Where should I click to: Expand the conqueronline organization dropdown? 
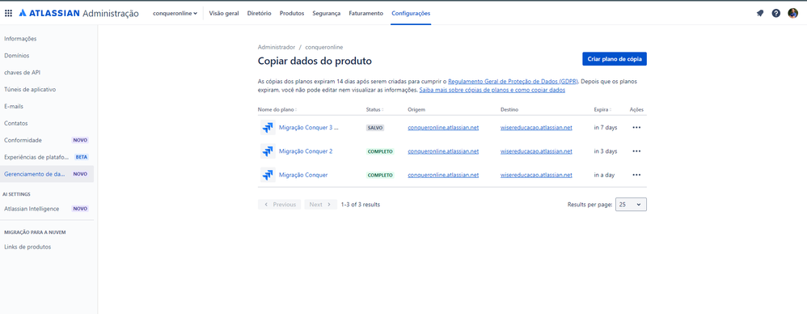click(x=175, y=14)
